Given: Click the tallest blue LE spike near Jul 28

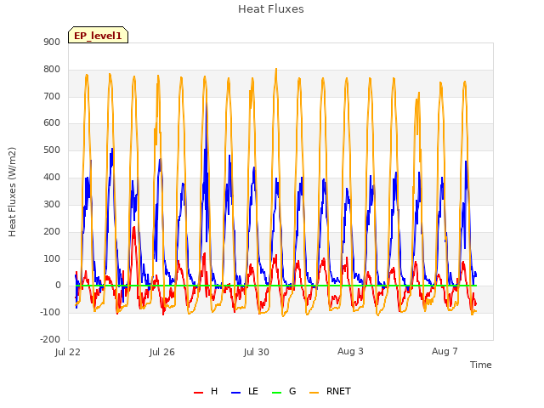Looking at the screenshot, I should pyautogui.click(x=207, y=105).
